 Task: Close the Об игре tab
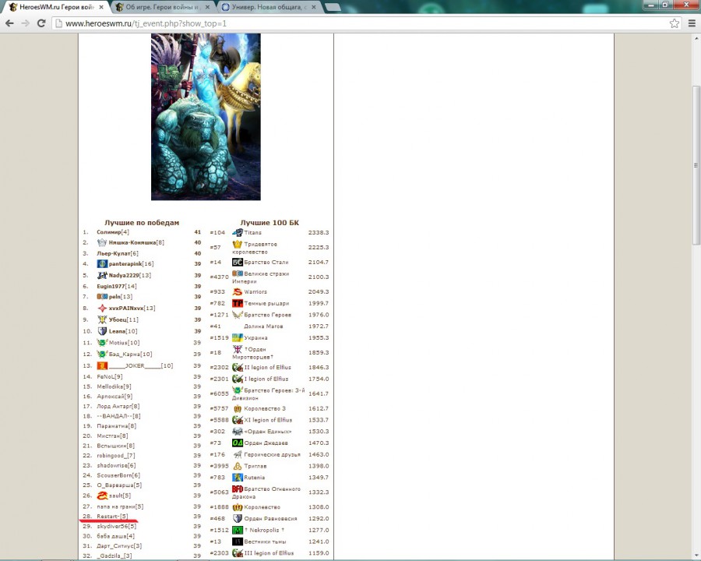[207, 7]
